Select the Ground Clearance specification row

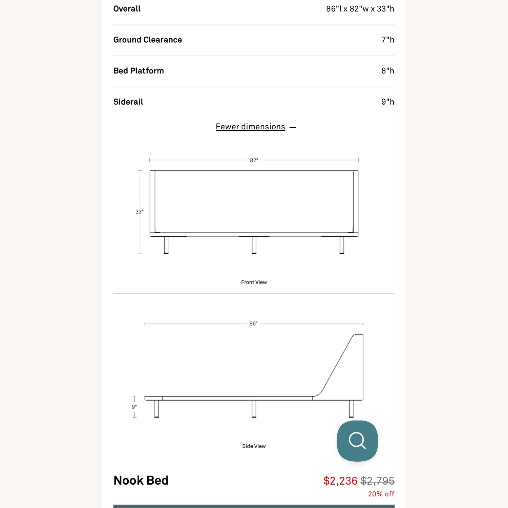pos(254,40)
